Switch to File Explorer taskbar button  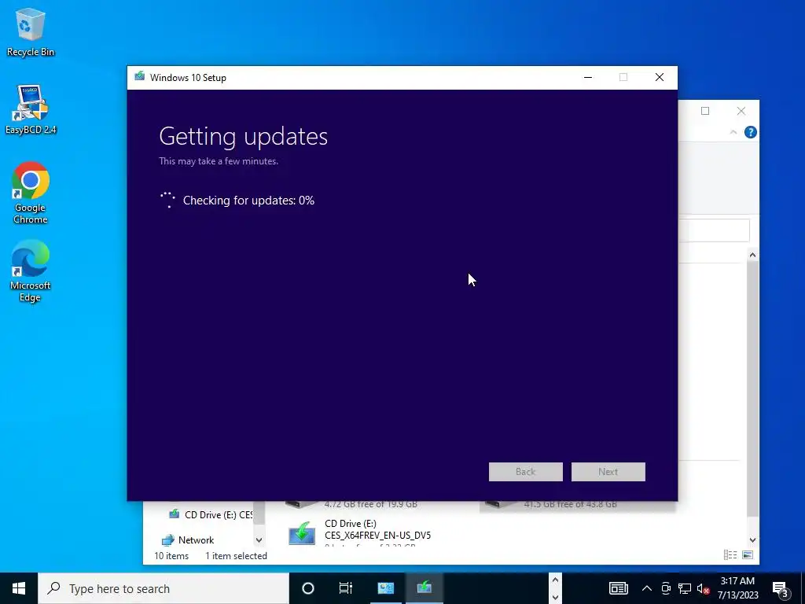pyautogui.click(x=385, y=588)
